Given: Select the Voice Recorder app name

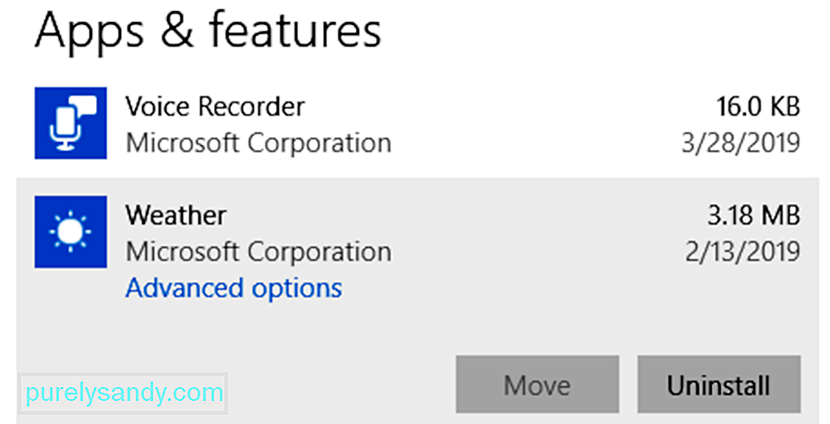Looking at the screenshot, I should [x=215, y=107].
